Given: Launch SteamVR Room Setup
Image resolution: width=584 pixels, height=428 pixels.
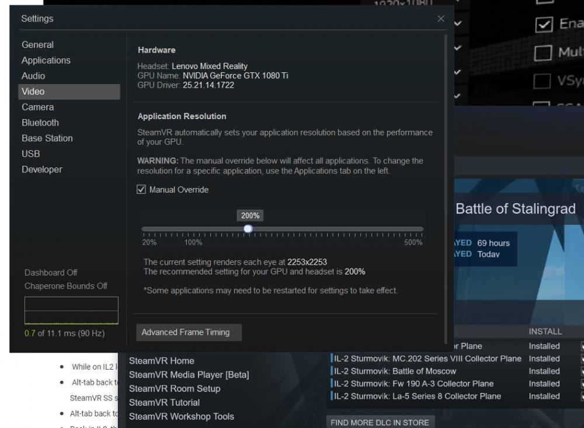Looking at the screenshot, I should pyautogui.click(x=175, y=388).
